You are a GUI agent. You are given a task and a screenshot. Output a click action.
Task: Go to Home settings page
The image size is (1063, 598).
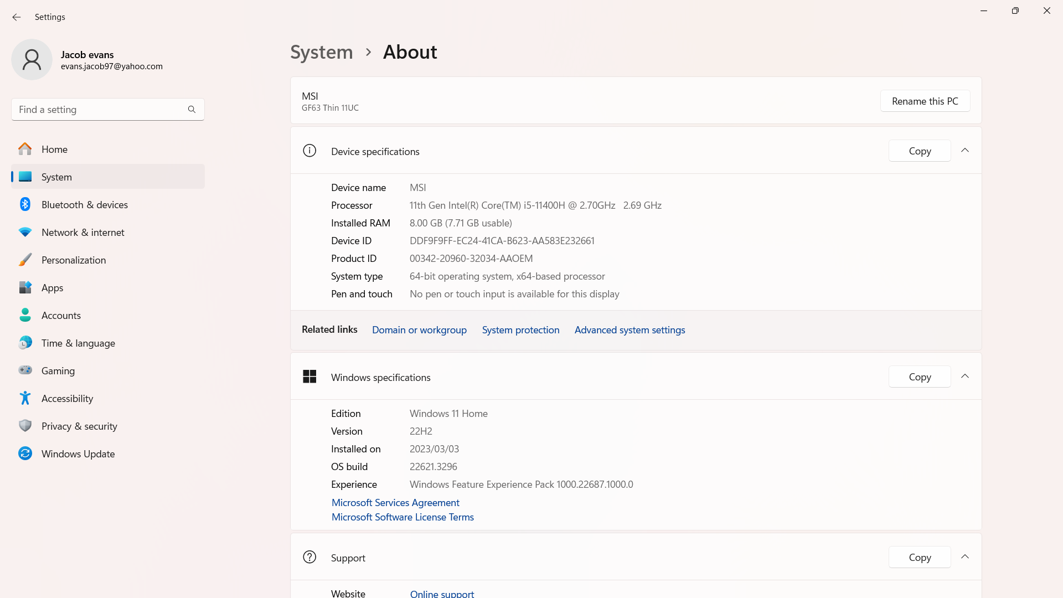(108, 149)
